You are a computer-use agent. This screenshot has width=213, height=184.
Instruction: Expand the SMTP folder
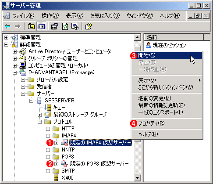(x=48, y=171)
